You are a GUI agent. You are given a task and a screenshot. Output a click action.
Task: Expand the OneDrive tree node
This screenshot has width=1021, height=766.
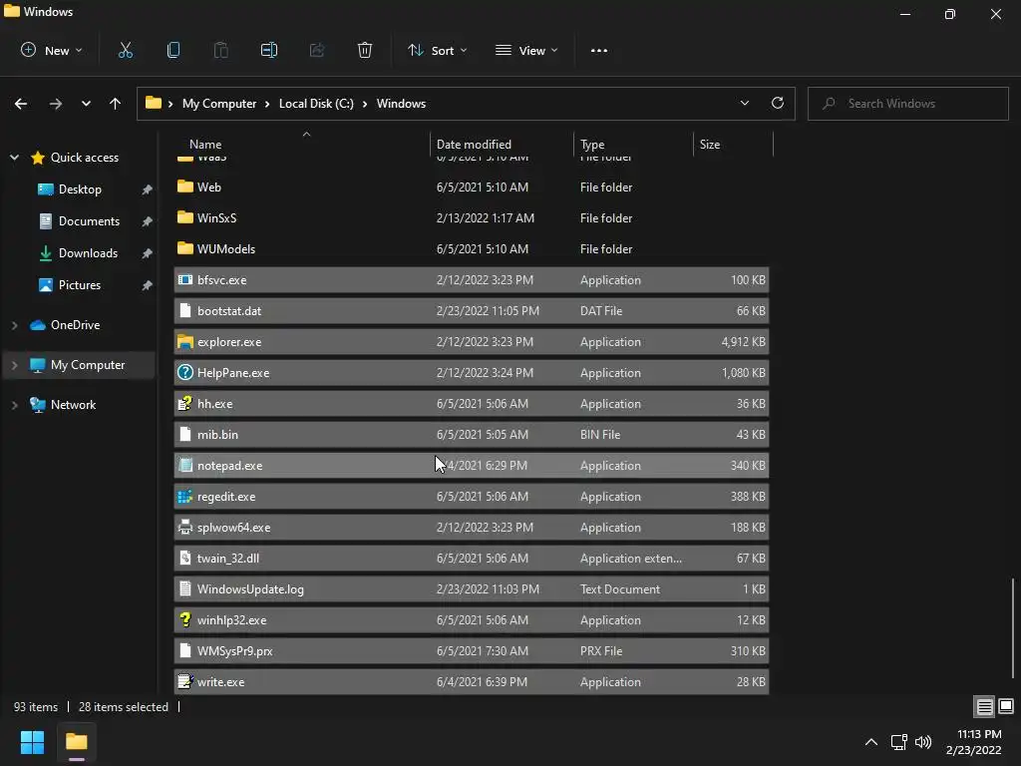coord(14,325)
